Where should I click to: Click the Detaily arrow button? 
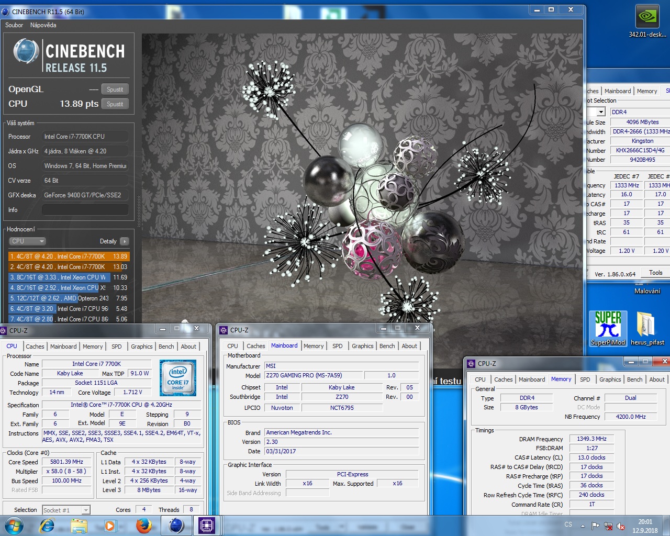click(x=124, y=241)
